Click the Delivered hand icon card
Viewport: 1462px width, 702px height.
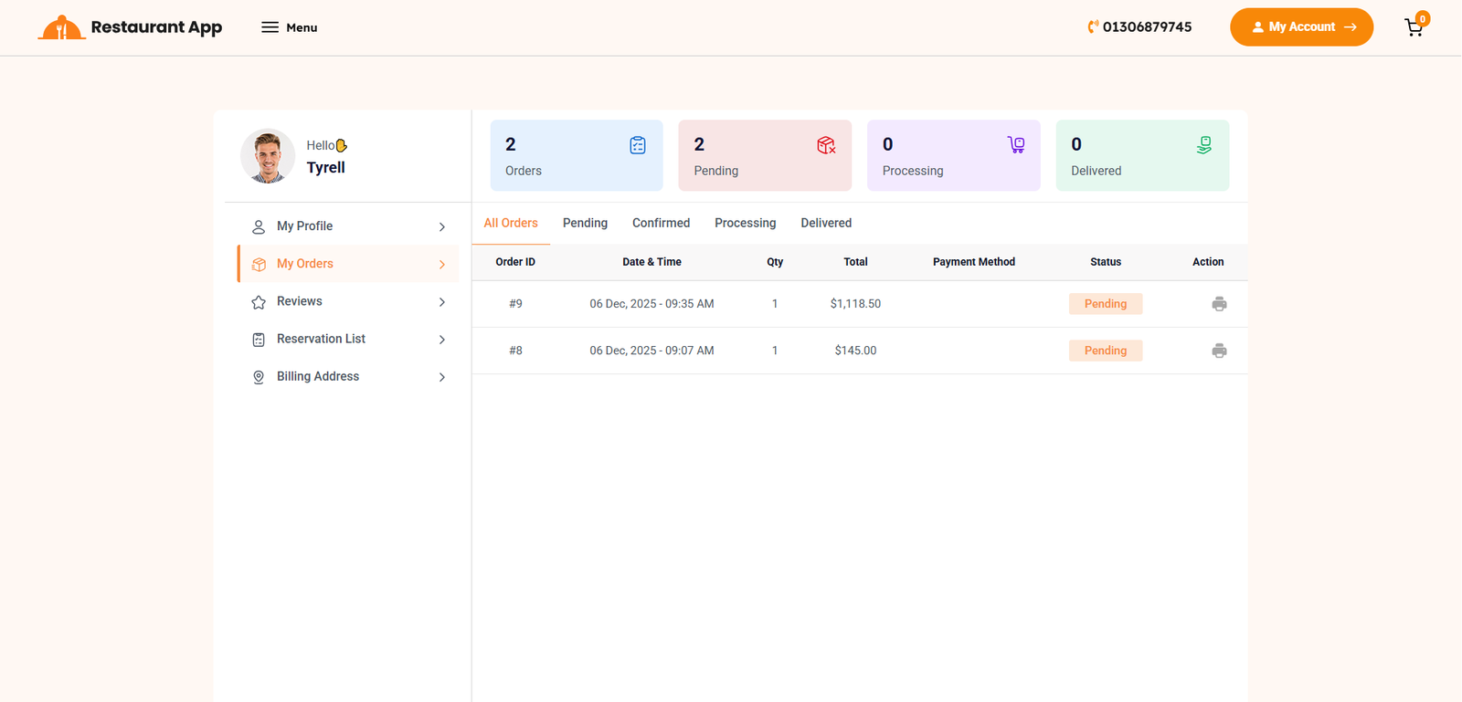1204,145
